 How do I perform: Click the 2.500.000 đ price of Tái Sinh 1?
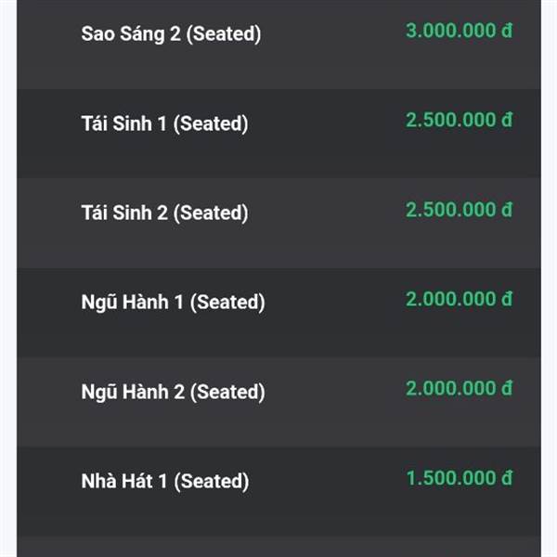pyautogui.click(x=460, y=120)
